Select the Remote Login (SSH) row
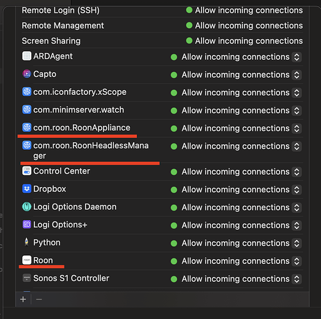Screen dimensions: 321x319 click(162, 10)
